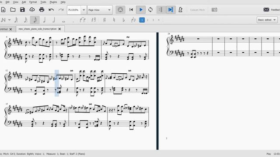This screenshot has height=157, width=280.
Task: Rewind to start position
Action: (131, 10)
